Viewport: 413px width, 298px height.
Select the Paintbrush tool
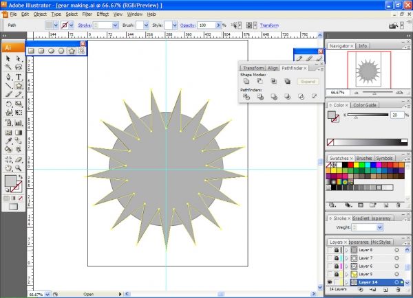[x=8, y=94]
